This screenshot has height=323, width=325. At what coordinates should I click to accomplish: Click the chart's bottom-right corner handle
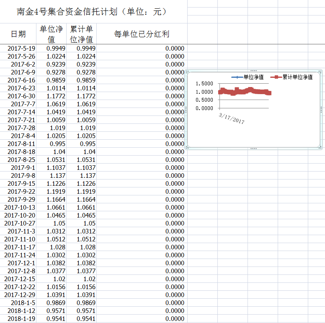pos(320,147)
